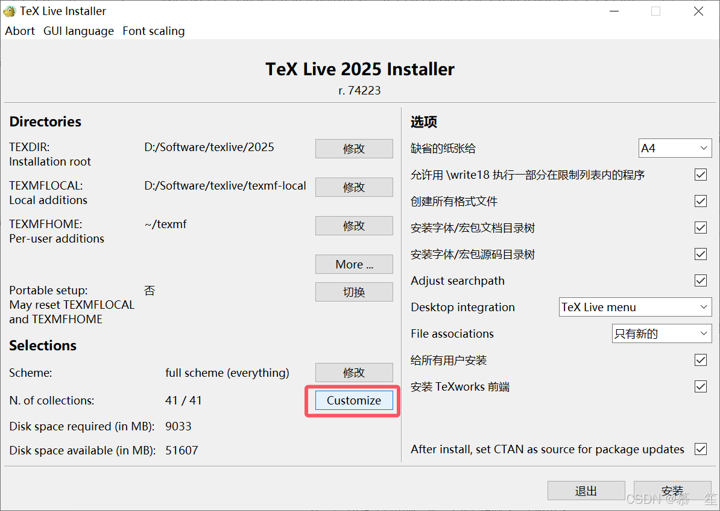Toggle 安装 TeXworks 前端 checkbox
Image resolution: width=720 pixels, height=511 pixels.
point(700,387)
